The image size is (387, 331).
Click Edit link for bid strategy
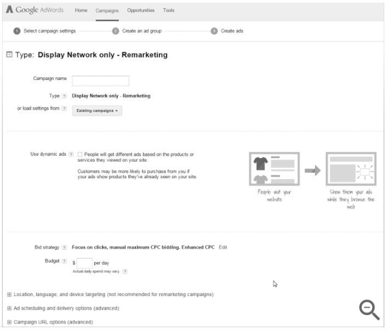(x=223, y=248)
